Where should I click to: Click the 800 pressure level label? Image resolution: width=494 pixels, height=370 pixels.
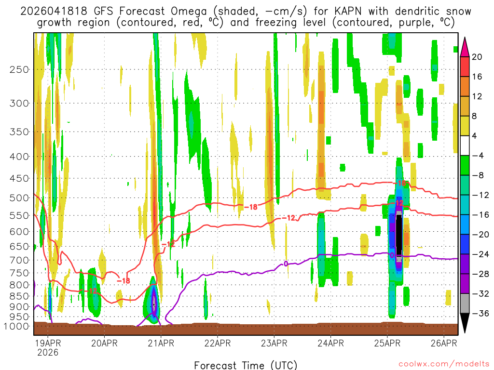coord(19,285)
